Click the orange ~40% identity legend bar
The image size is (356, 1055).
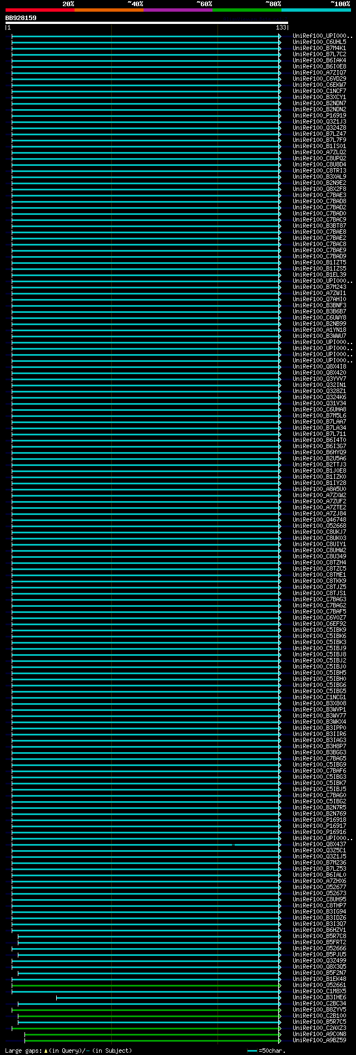109,10
